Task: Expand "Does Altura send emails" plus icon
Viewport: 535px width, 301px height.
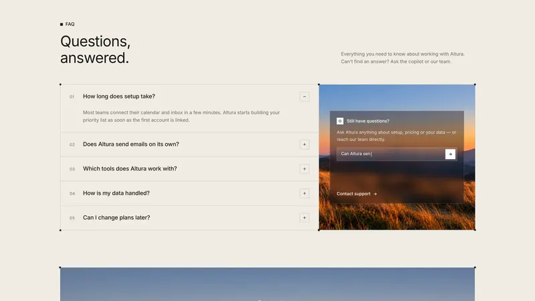Action: (304, 144)
